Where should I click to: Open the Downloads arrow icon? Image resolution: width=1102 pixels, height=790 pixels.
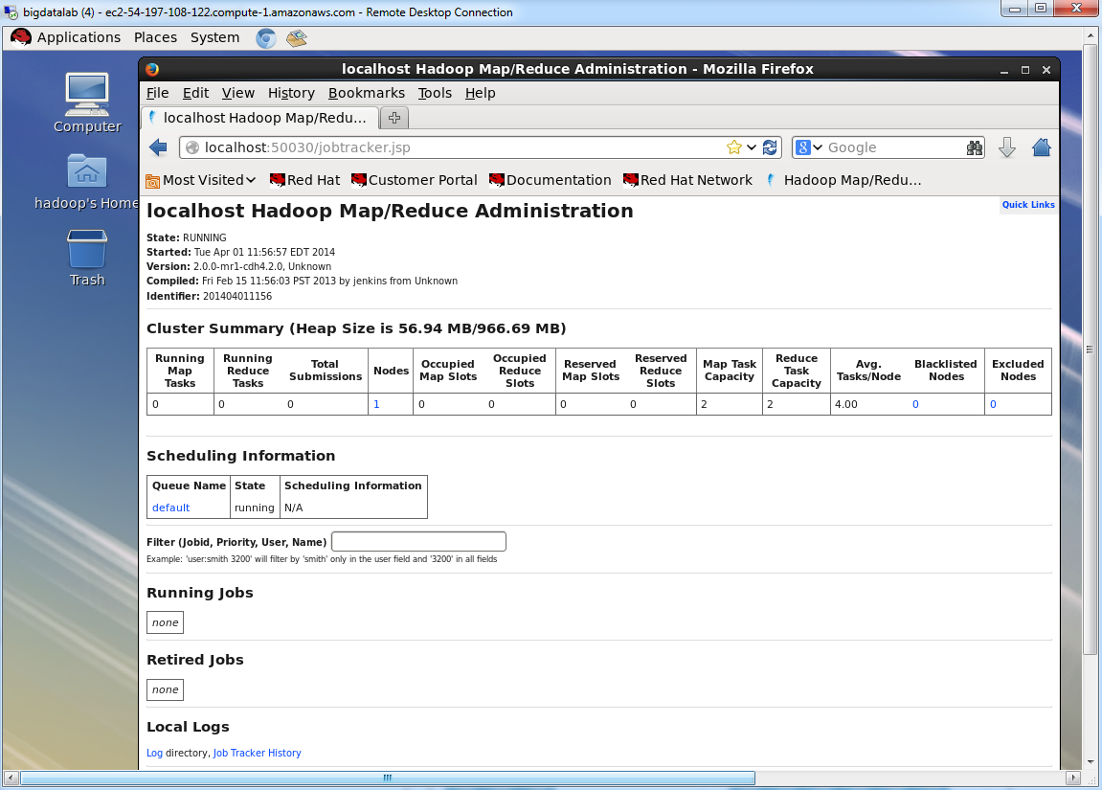[1006, 147]
